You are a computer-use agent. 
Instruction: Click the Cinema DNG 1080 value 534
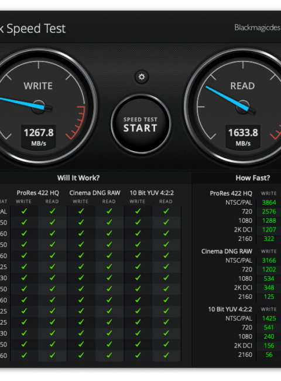(x=269, y=278)
